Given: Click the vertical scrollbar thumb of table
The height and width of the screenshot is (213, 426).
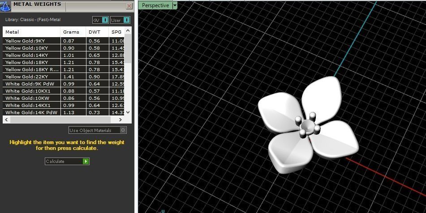Looking at the screenshot, I should [128, 49].
